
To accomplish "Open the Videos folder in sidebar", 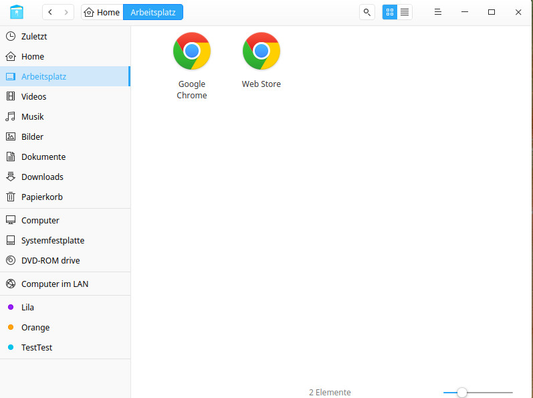I will (66, 96).
